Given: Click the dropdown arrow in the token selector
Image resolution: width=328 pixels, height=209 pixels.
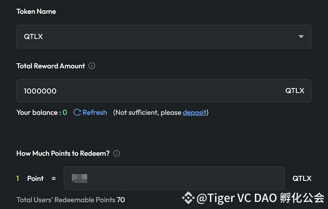Looking at the screenshot, I should click(x=301, y=36).
